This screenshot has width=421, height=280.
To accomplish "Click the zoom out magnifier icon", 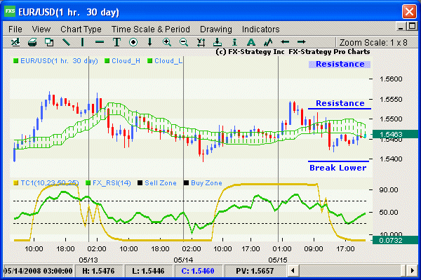I will 184,42.
